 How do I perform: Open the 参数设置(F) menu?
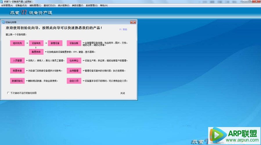click(x=78, y=5)
